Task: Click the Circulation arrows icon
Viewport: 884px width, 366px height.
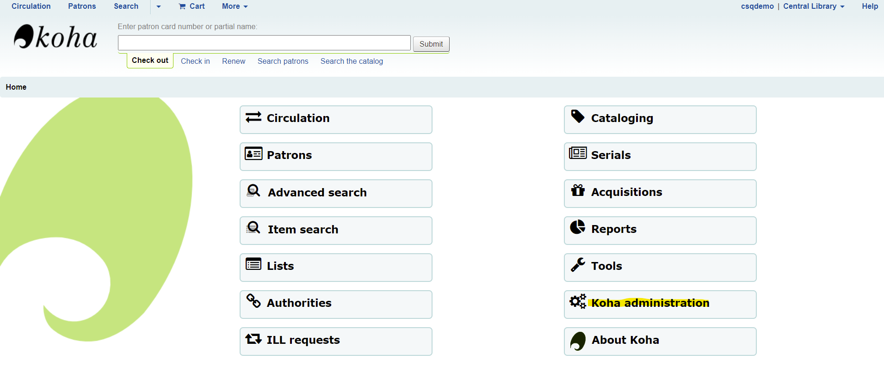Action: pos(253,117)
